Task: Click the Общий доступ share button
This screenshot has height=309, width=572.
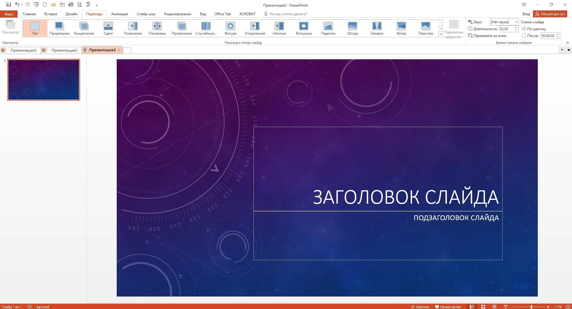Action: click(550, 14)
